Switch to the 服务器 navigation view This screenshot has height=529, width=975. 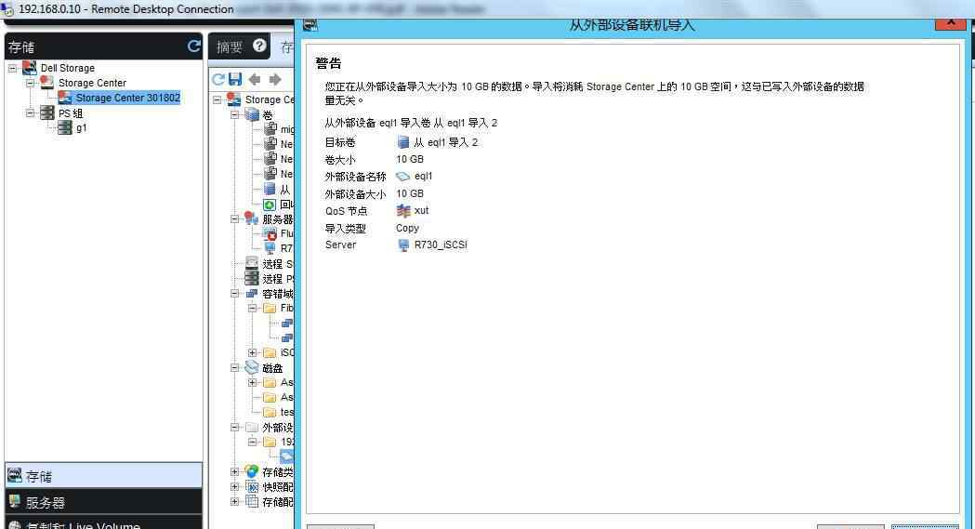point(103,502)
